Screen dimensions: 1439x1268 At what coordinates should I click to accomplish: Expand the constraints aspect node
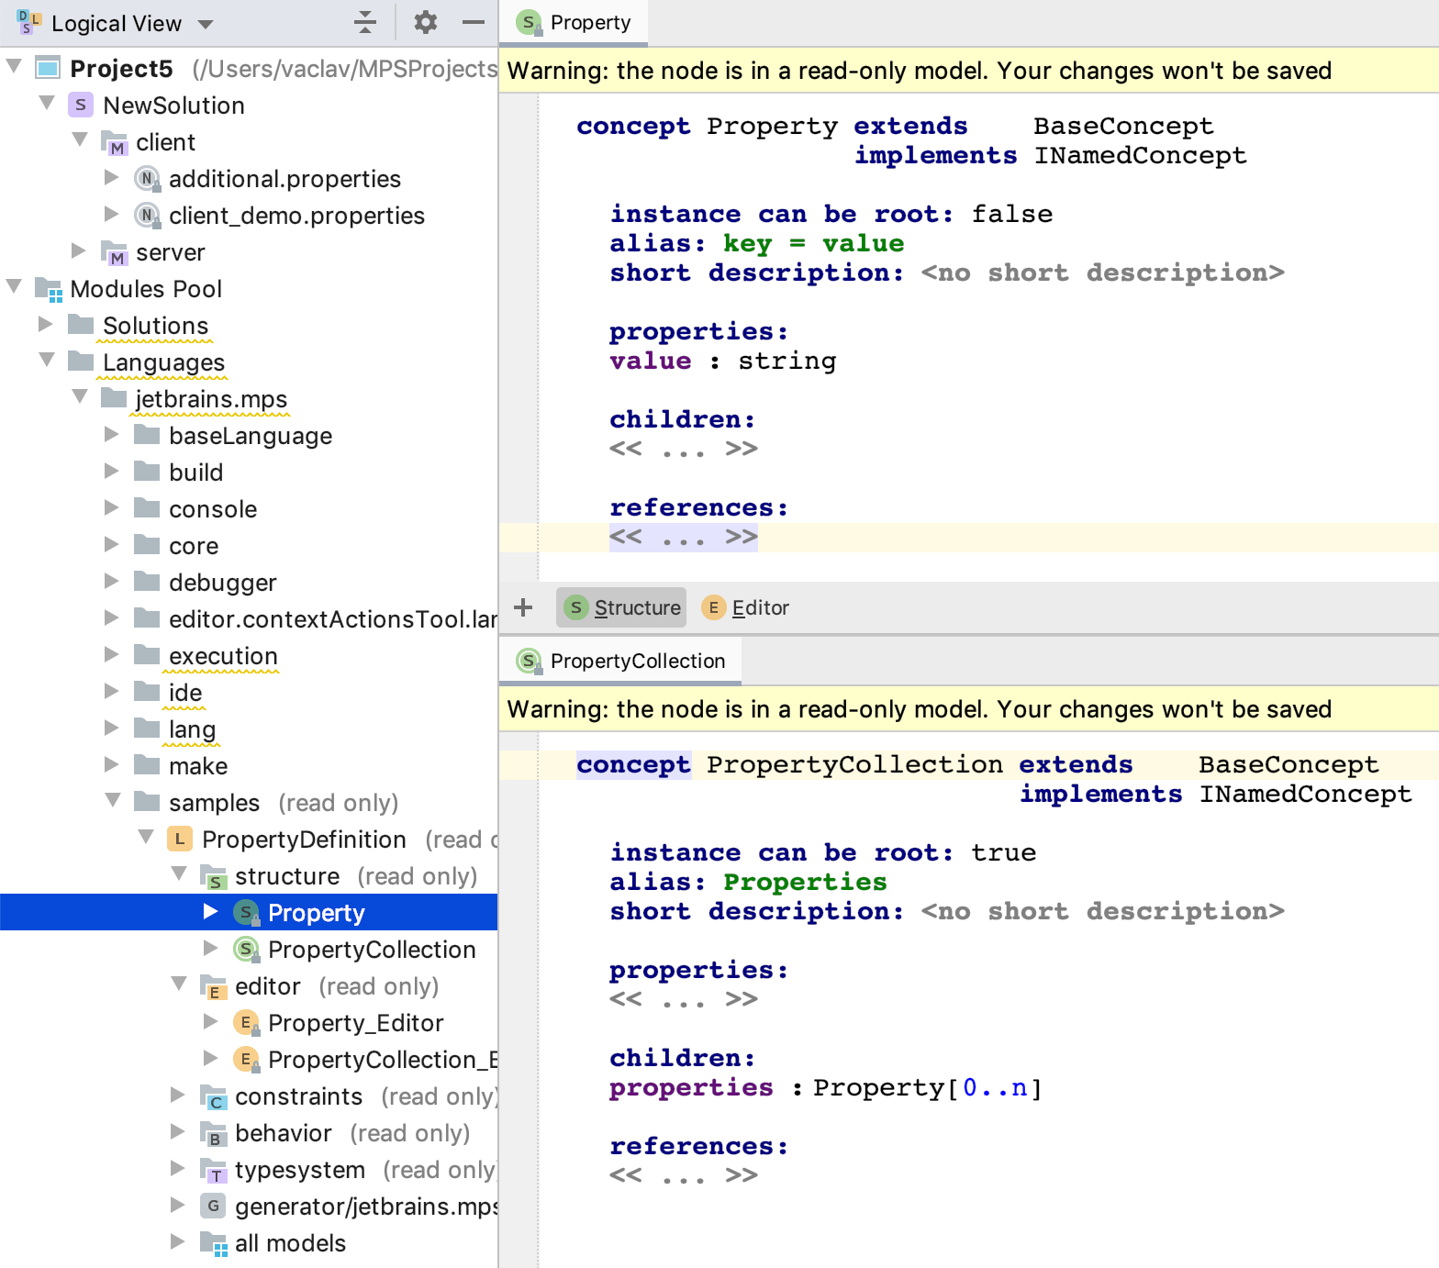pos(178,1096)
